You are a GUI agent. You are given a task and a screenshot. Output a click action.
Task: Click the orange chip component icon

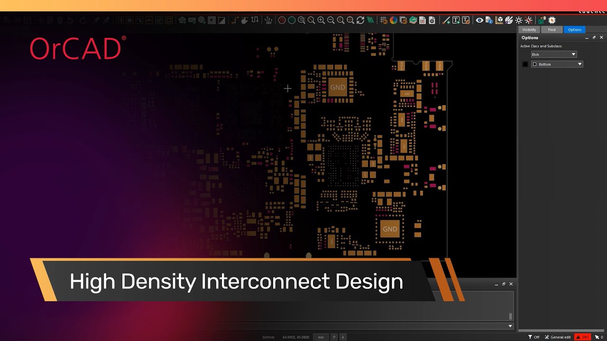tap(552, 20)
